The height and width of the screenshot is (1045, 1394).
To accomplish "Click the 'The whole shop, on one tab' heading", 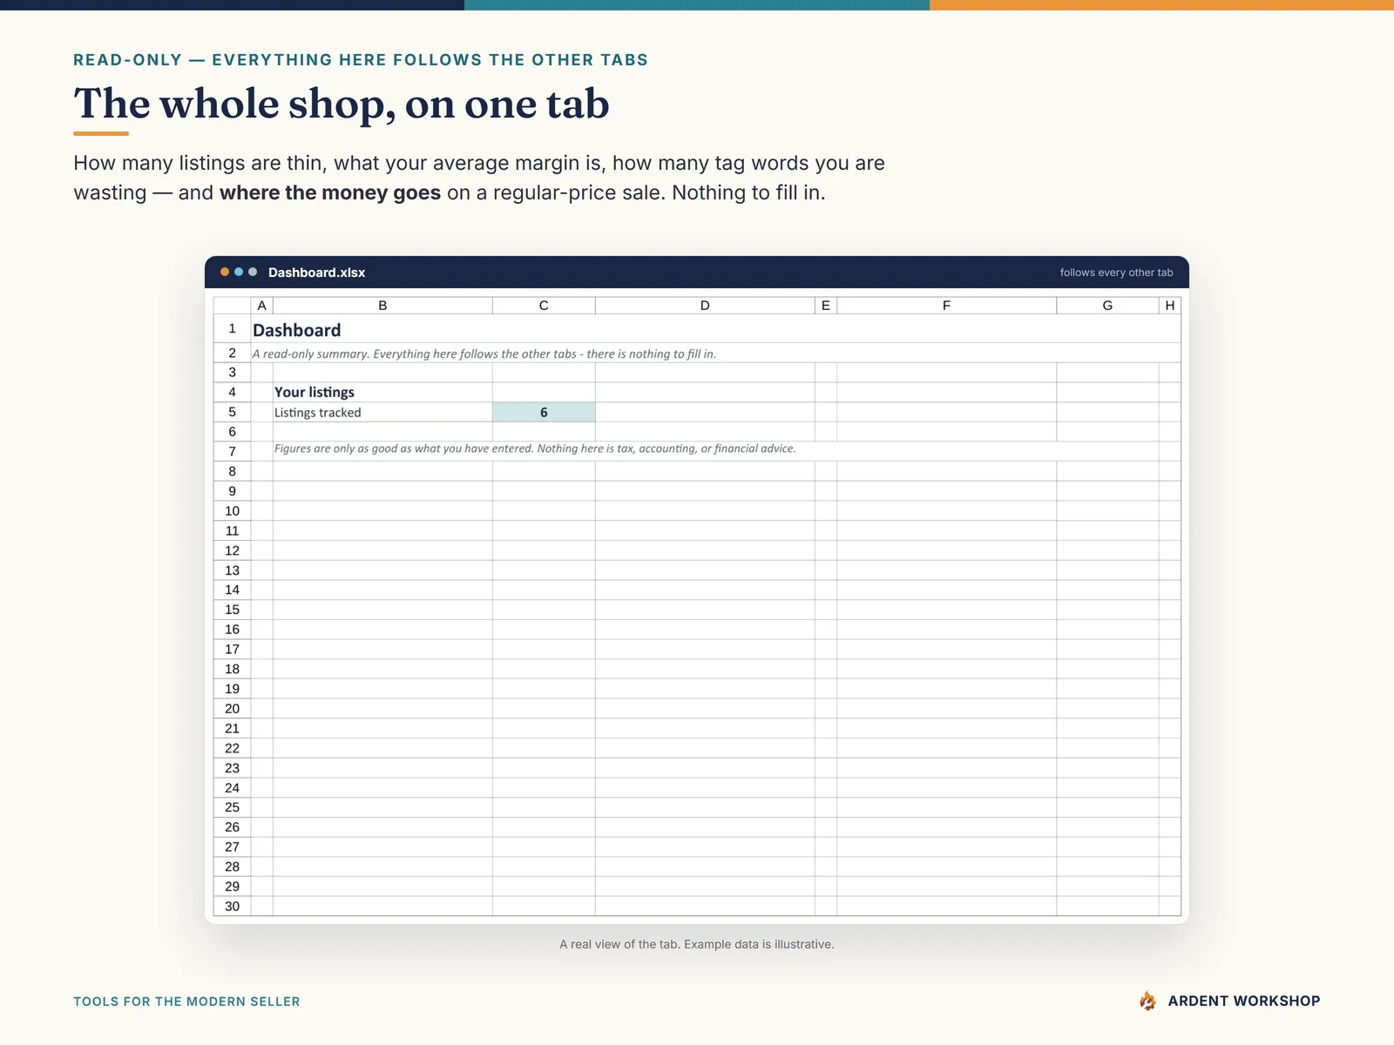I will coord(341,104).
